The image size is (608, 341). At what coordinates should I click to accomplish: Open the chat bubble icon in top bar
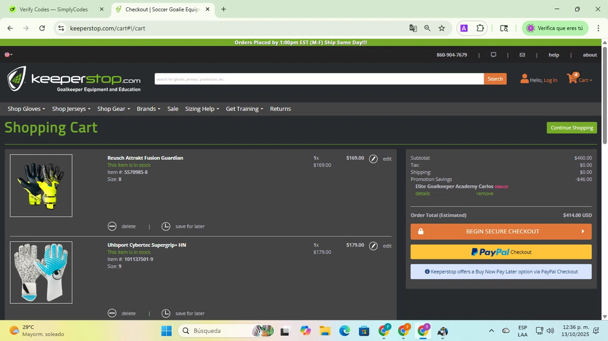[x=493, y=55]
